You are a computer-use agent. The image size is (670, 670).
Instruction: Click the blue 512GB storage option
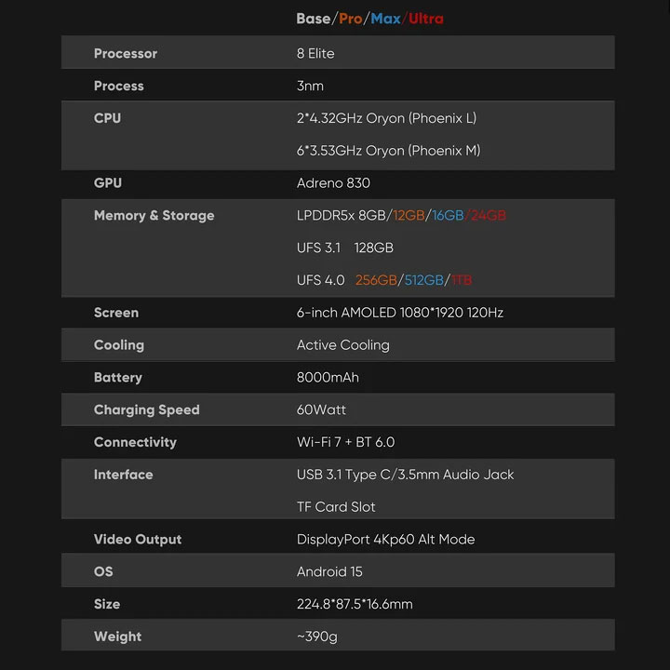[x=423, y=280]
